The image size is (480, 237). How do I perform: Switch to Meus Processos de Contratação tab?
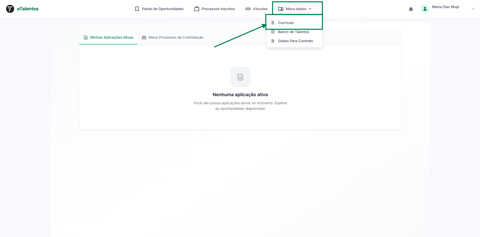click(176, 37)
